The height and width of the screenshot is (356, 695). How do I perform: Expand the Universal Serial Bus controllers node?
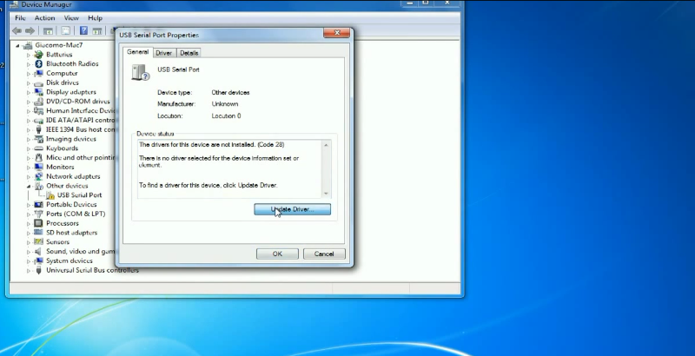tap(29, 271)
